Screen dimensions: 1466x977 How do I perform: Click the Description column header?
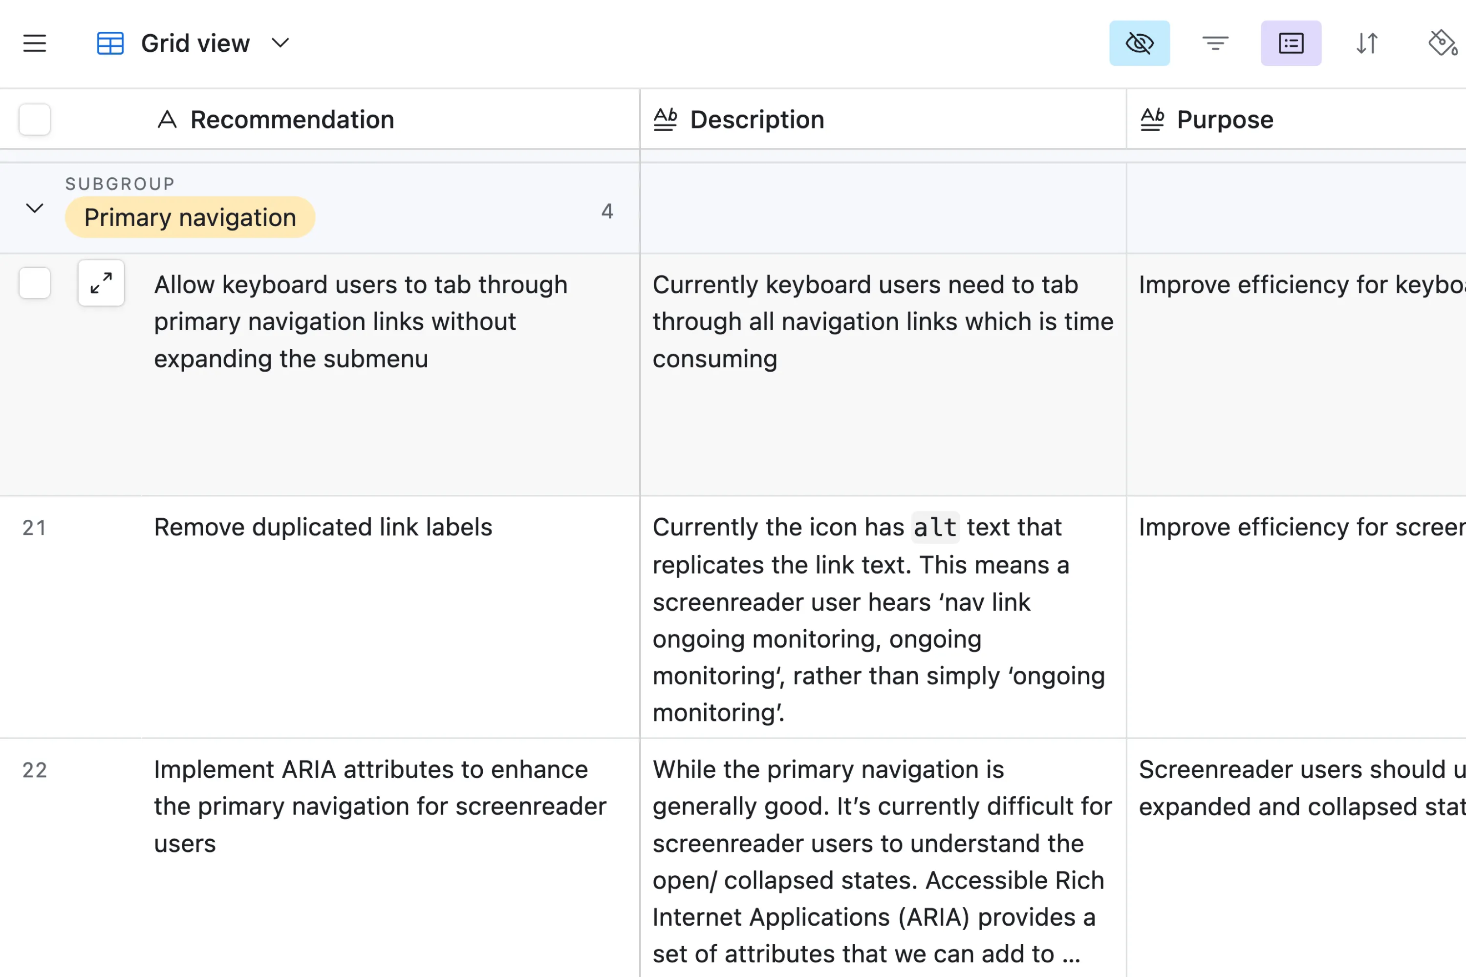883,119
